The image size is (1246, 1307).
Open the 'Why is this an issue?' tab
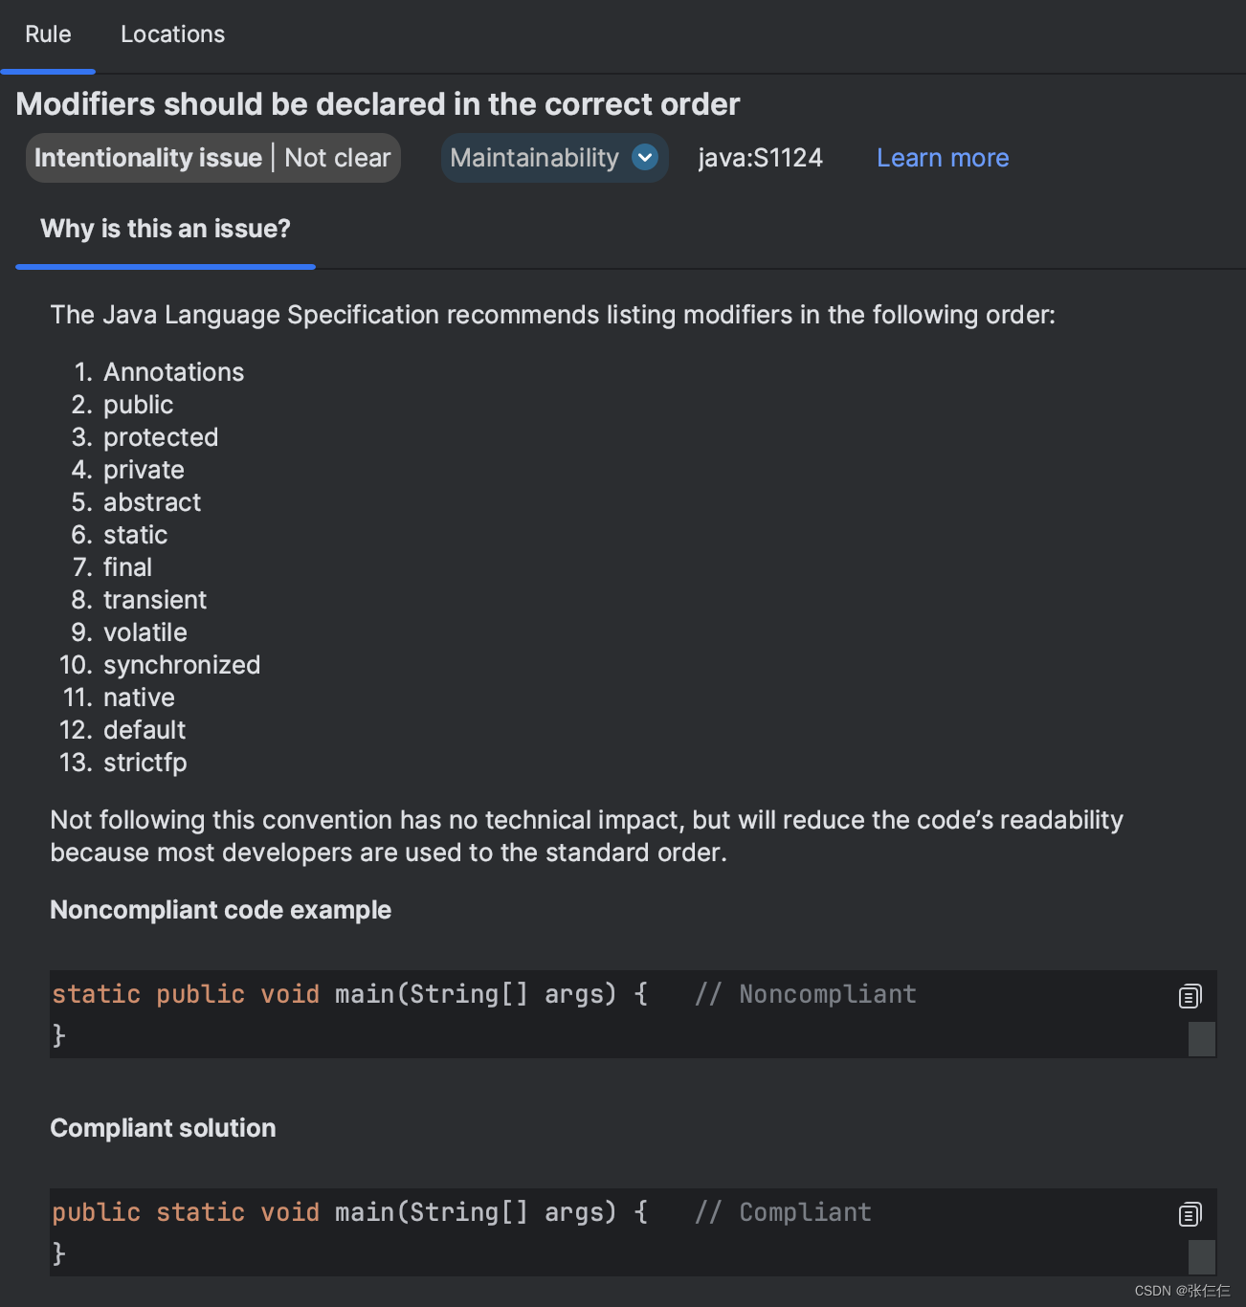[x=165, y=229]
